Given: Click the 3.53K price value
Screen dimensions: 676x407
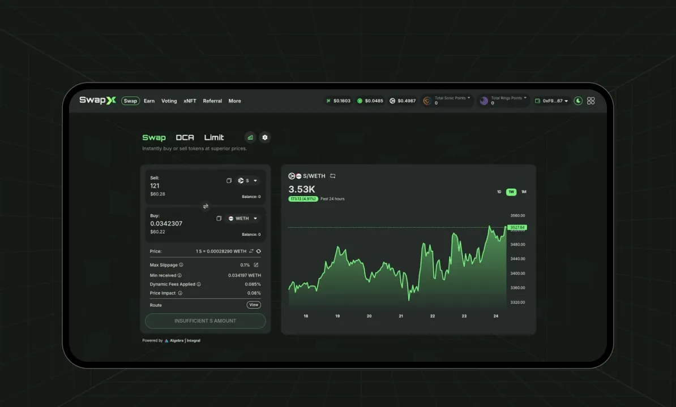Looking at the screenshot, I should pyautogui.click(x=302, y=189).
